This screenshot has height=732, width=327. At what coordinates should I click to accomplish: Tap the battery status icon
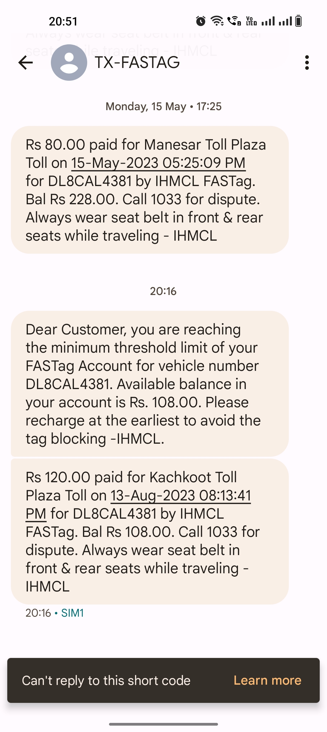click(298, 21)
